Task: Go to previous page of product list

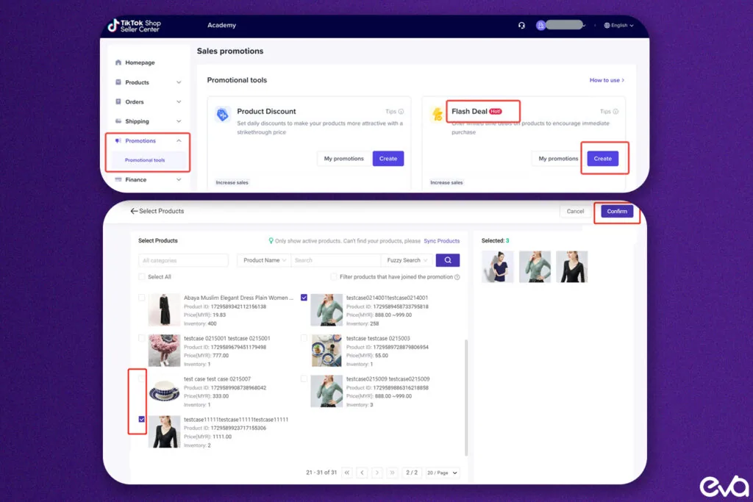Action: (362, 473)
